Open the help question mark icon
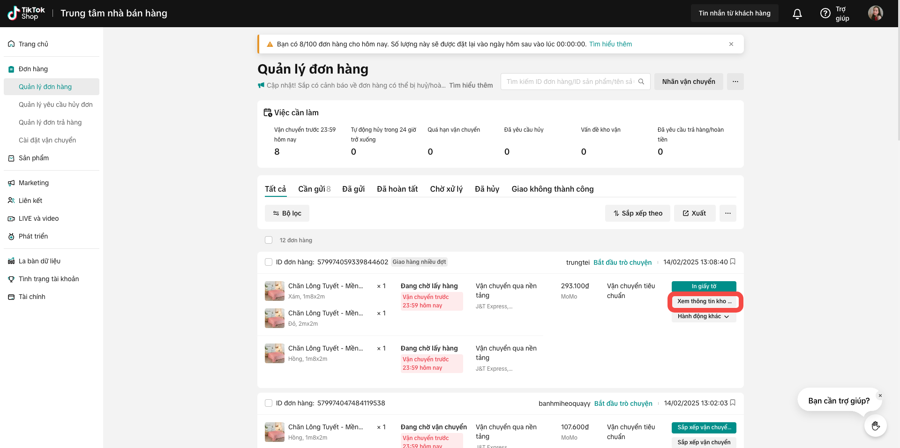 (x=825, y=14)
